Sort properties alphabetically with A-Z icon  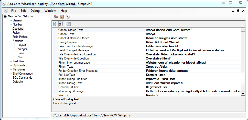[x=61, y=24]
